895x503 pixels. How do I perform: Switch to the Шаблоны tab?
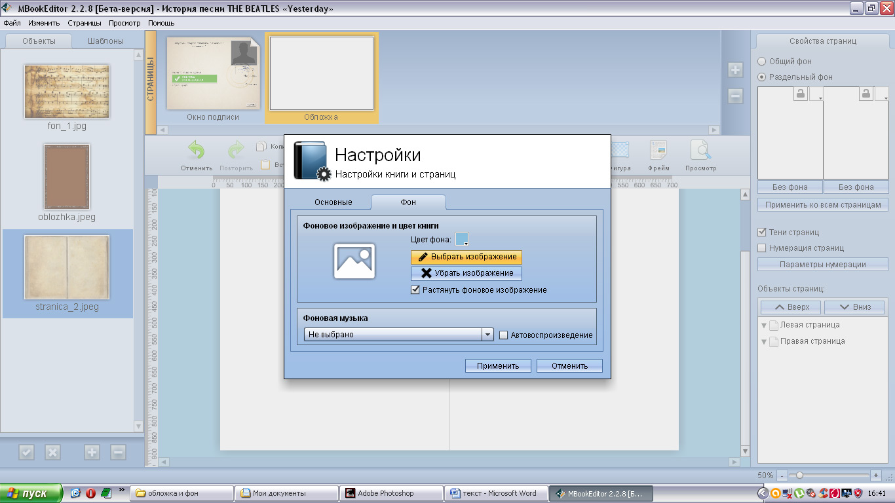[x=105, y=41]
